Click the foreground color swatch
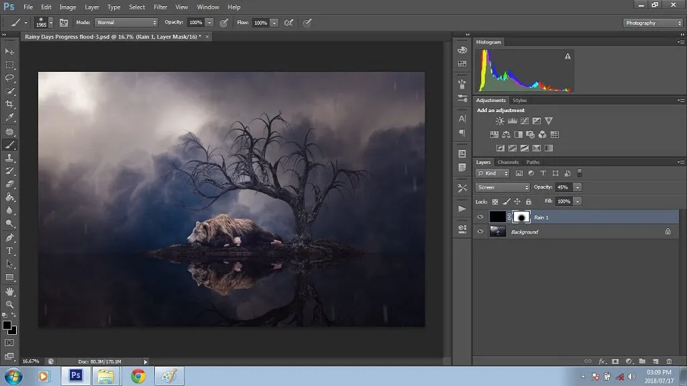This screenshot has width=687, height=386. click(7, 325)
